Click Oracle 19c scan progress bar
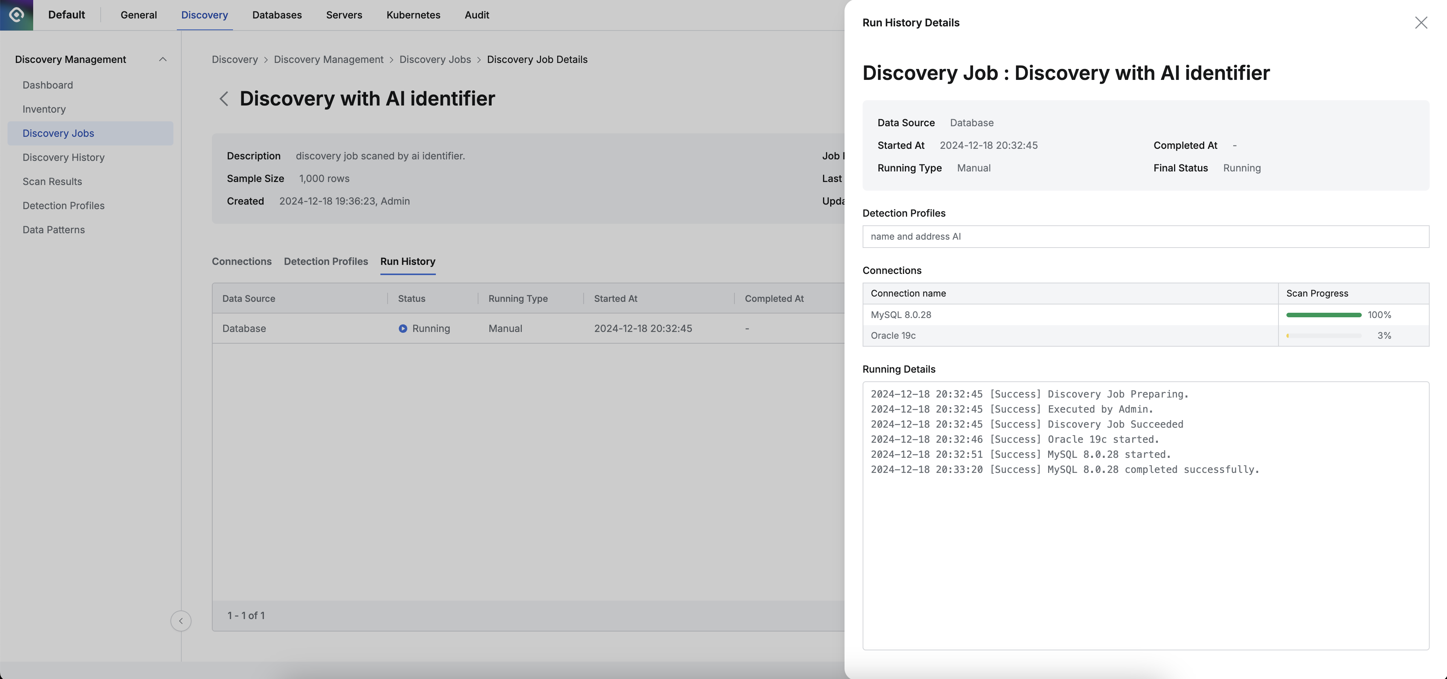Viewport: 1447px width, 679px height. (1323, 336)
